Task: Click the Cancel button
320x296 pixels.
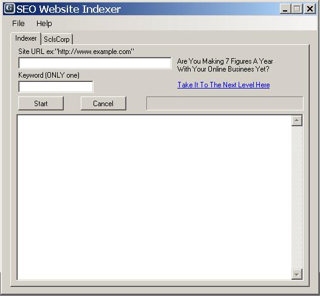Action: point(103,104)
